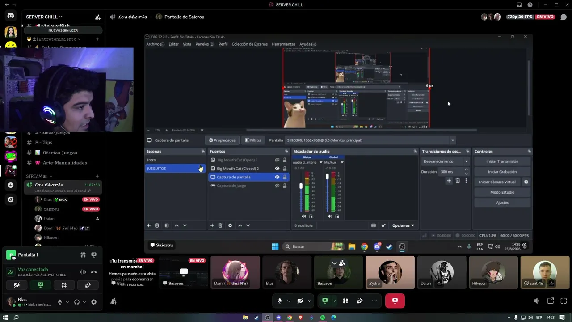Open the soundboard icon in voice panel
This screenshot has width=572, height=322.
pos(88,285)
